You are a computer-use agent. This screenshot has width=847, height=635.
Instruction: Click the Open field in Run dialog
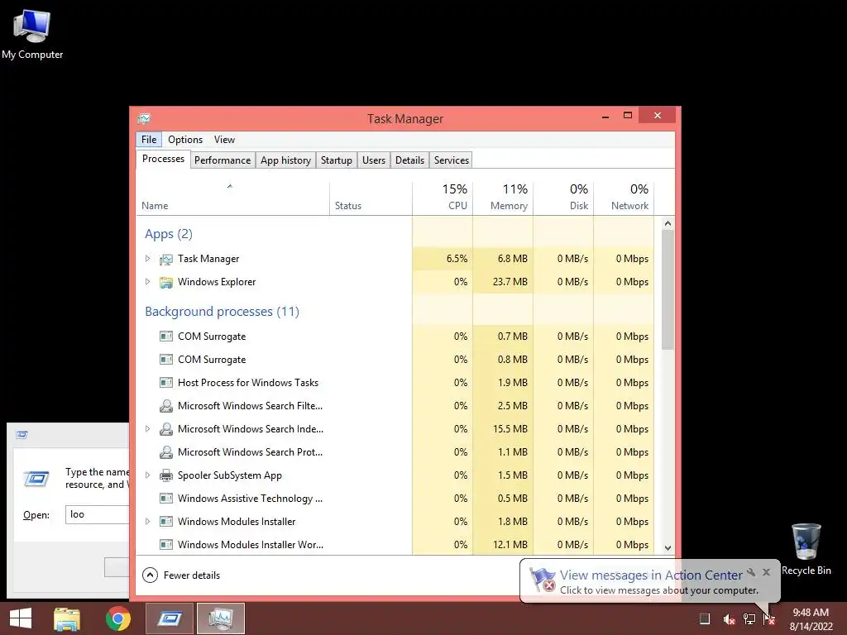[x=98, y=514]
